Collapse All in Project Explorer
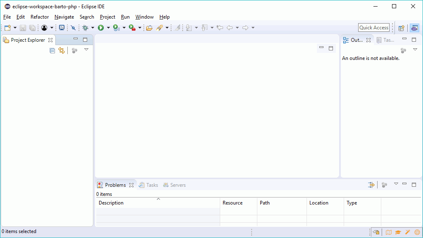Viewport: 423px width, 238px height. click(52, 50)
